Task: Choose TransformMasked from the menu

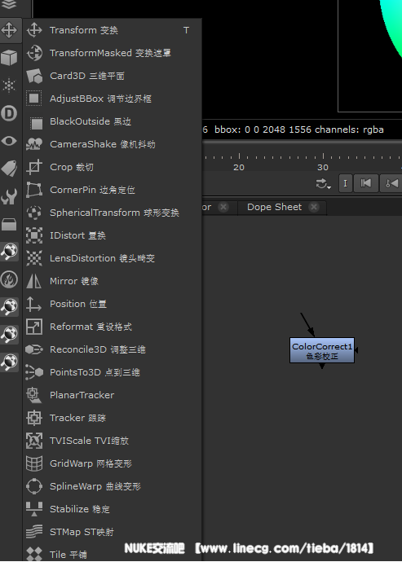Action: (112, 53)
